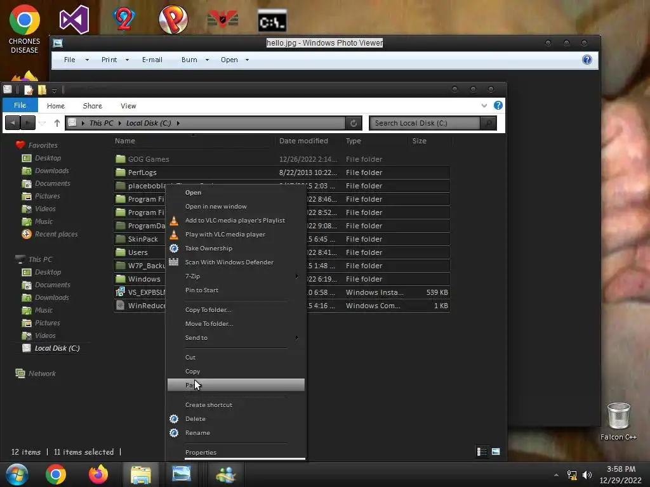The image size is (650, 487).
Task: Go back with the Explorer back arrow
Action: (13, 122)
